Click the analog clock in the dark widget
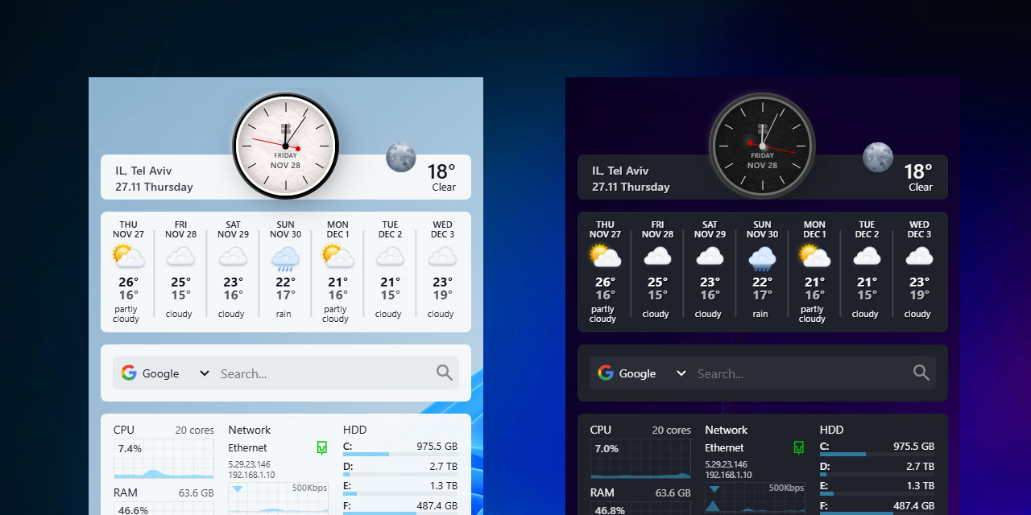The height and width of the screenshot is (515, 1031). (x=763, y=146)
